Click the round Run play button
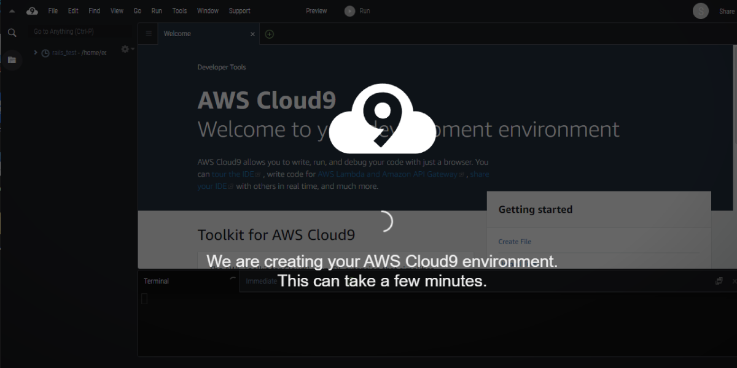The image size is (737, 368). click(349, 10)
